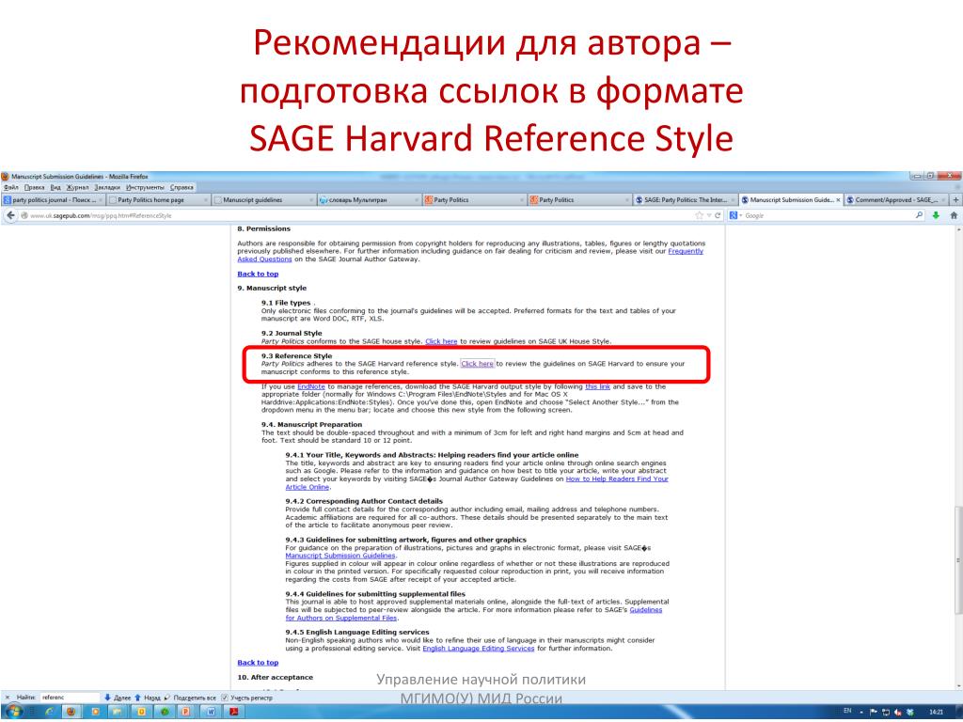Show hidden tray icons arrow
This screenshot has height=722, width=963.
tap(861, 713)
